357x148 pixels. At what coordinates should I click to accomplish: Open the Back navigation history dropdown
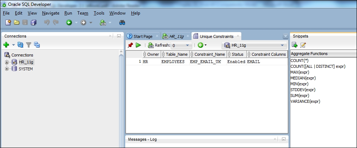click(76, 23)
